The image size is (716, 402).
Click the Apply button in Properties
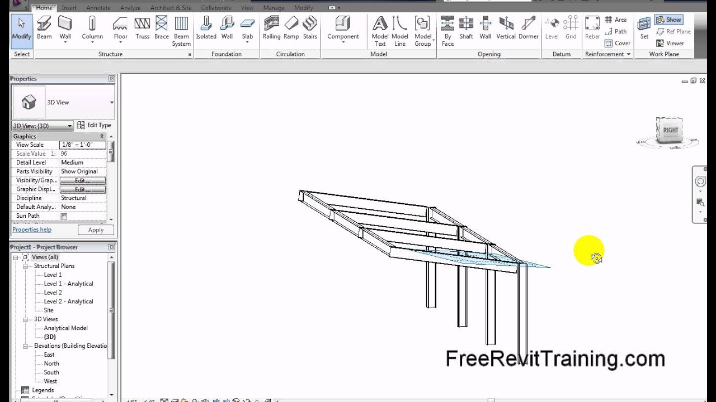pyautogui.click(x=96, y=230)
